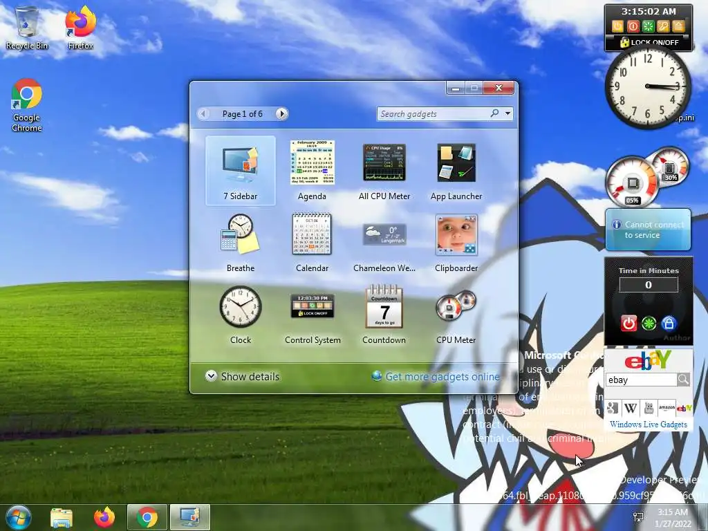Select the Breathe gadget
Screen dimensions: 708x531
point(240,243)
